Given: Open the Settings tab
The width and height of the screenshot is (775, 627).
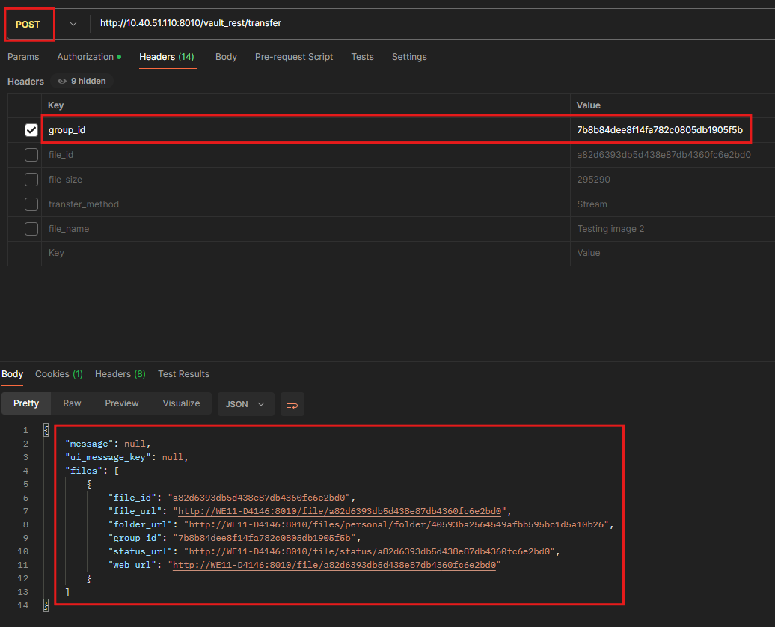Looking at the screenshot, I should (x=409, y=57).
